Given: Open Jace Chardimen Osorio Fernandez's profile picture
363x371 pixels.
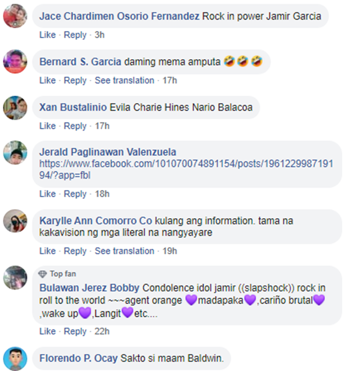Looking at the screenshot, I should coord(15,16).
